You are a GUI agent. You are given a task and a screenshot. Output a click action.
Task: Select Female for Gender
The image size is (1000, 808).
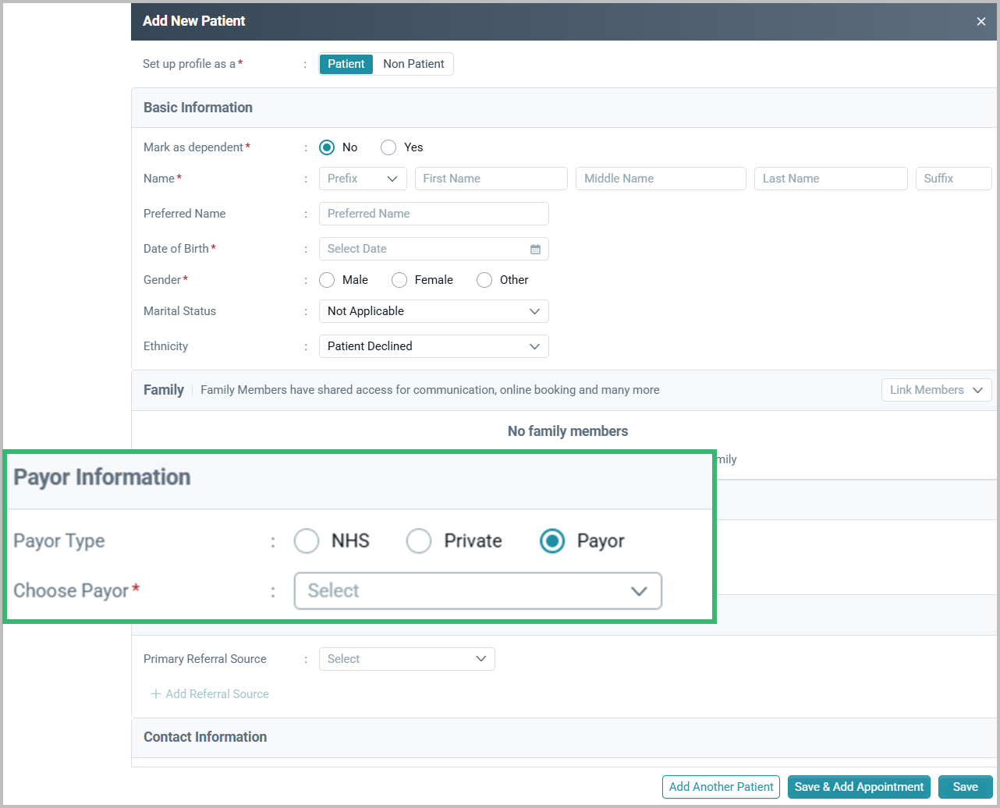click(399, 279)
